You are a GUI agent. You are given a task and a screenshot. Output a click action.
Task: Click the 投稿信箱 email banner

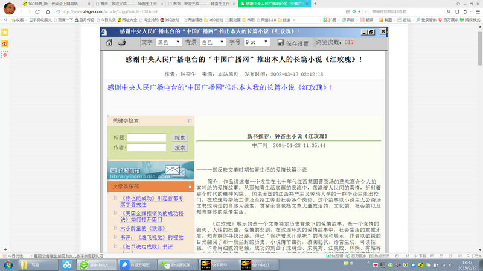tap(151, 170)
